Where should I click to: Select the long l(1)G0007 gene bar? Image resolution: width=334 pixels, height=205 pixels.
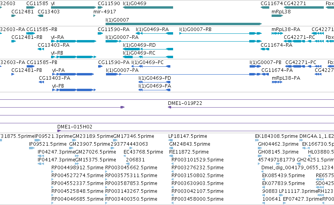pos(184,24)
